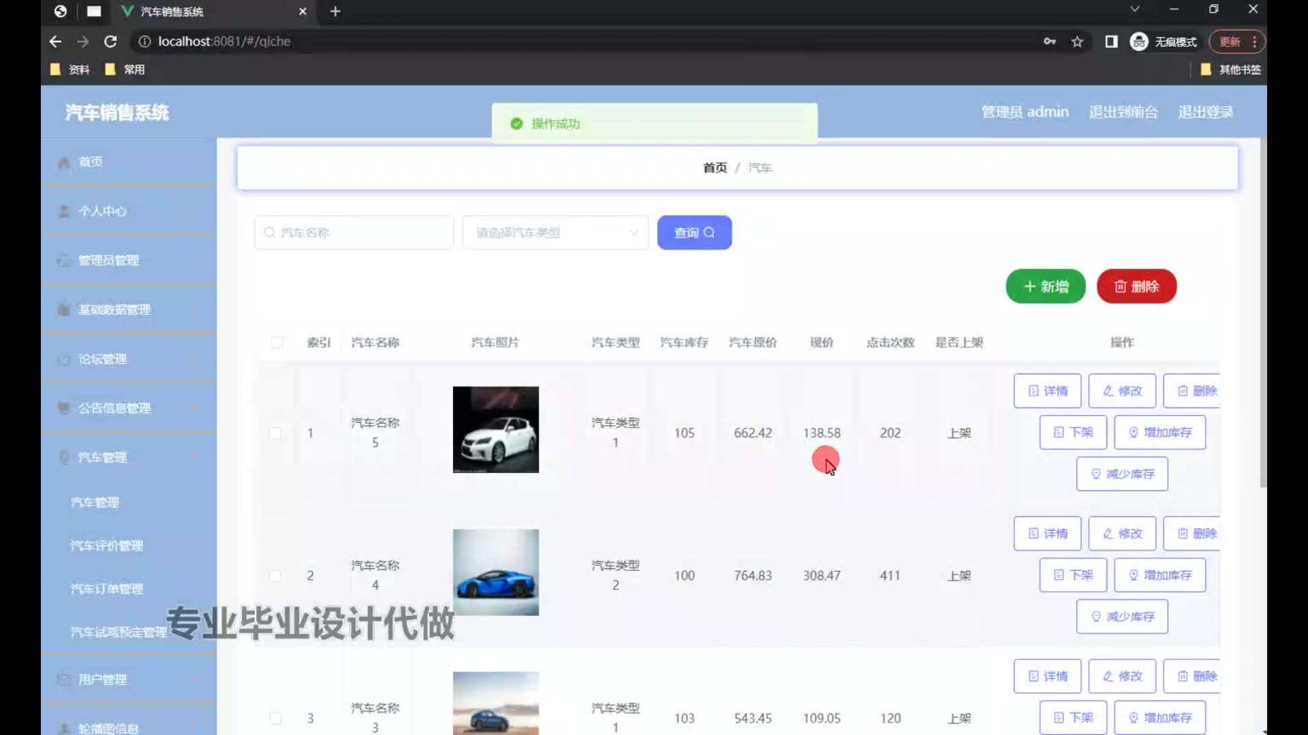Screen dimensions: 1308x735
Task: Open 汽车评价管理 submenu item
Action: (107, 546)
